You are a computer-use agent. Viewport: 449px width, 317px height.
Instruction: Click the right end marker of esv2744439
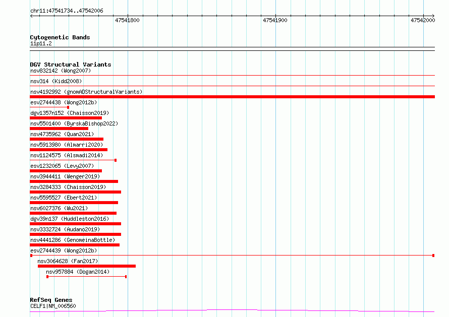pos(433,256)
